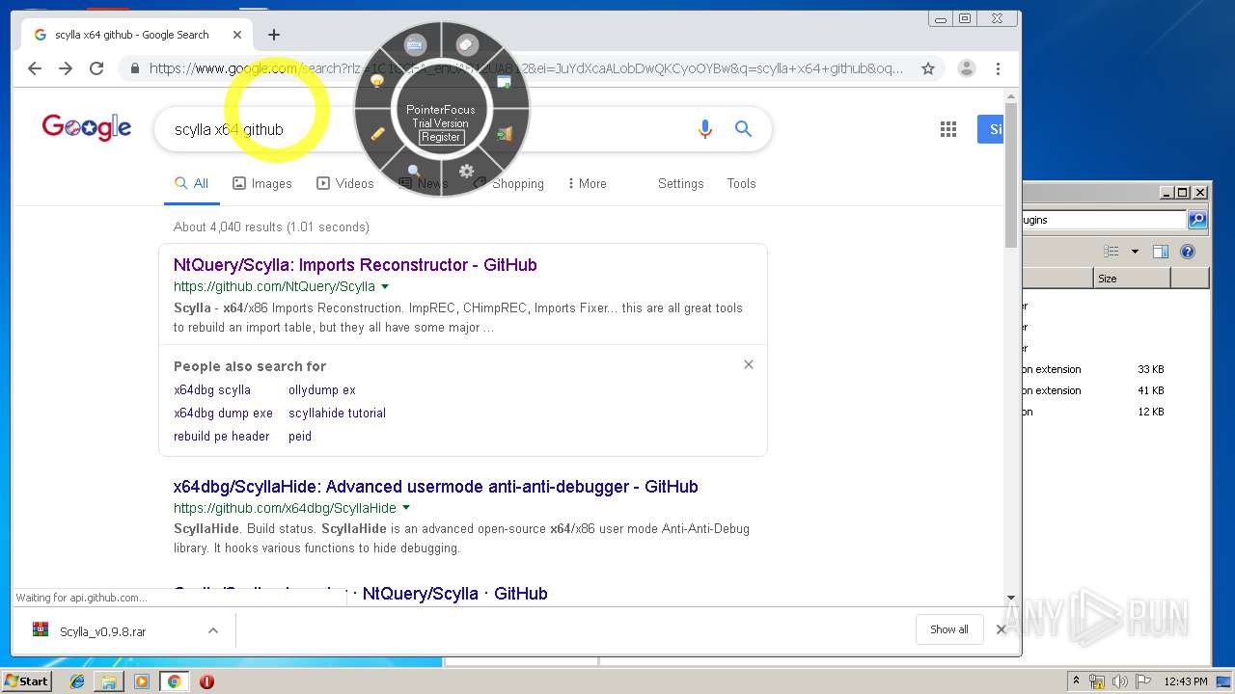Open downloaded Scylla_v0.9.8.rar file
This screenshot has width=1235, height=694.
coord(103,631)
